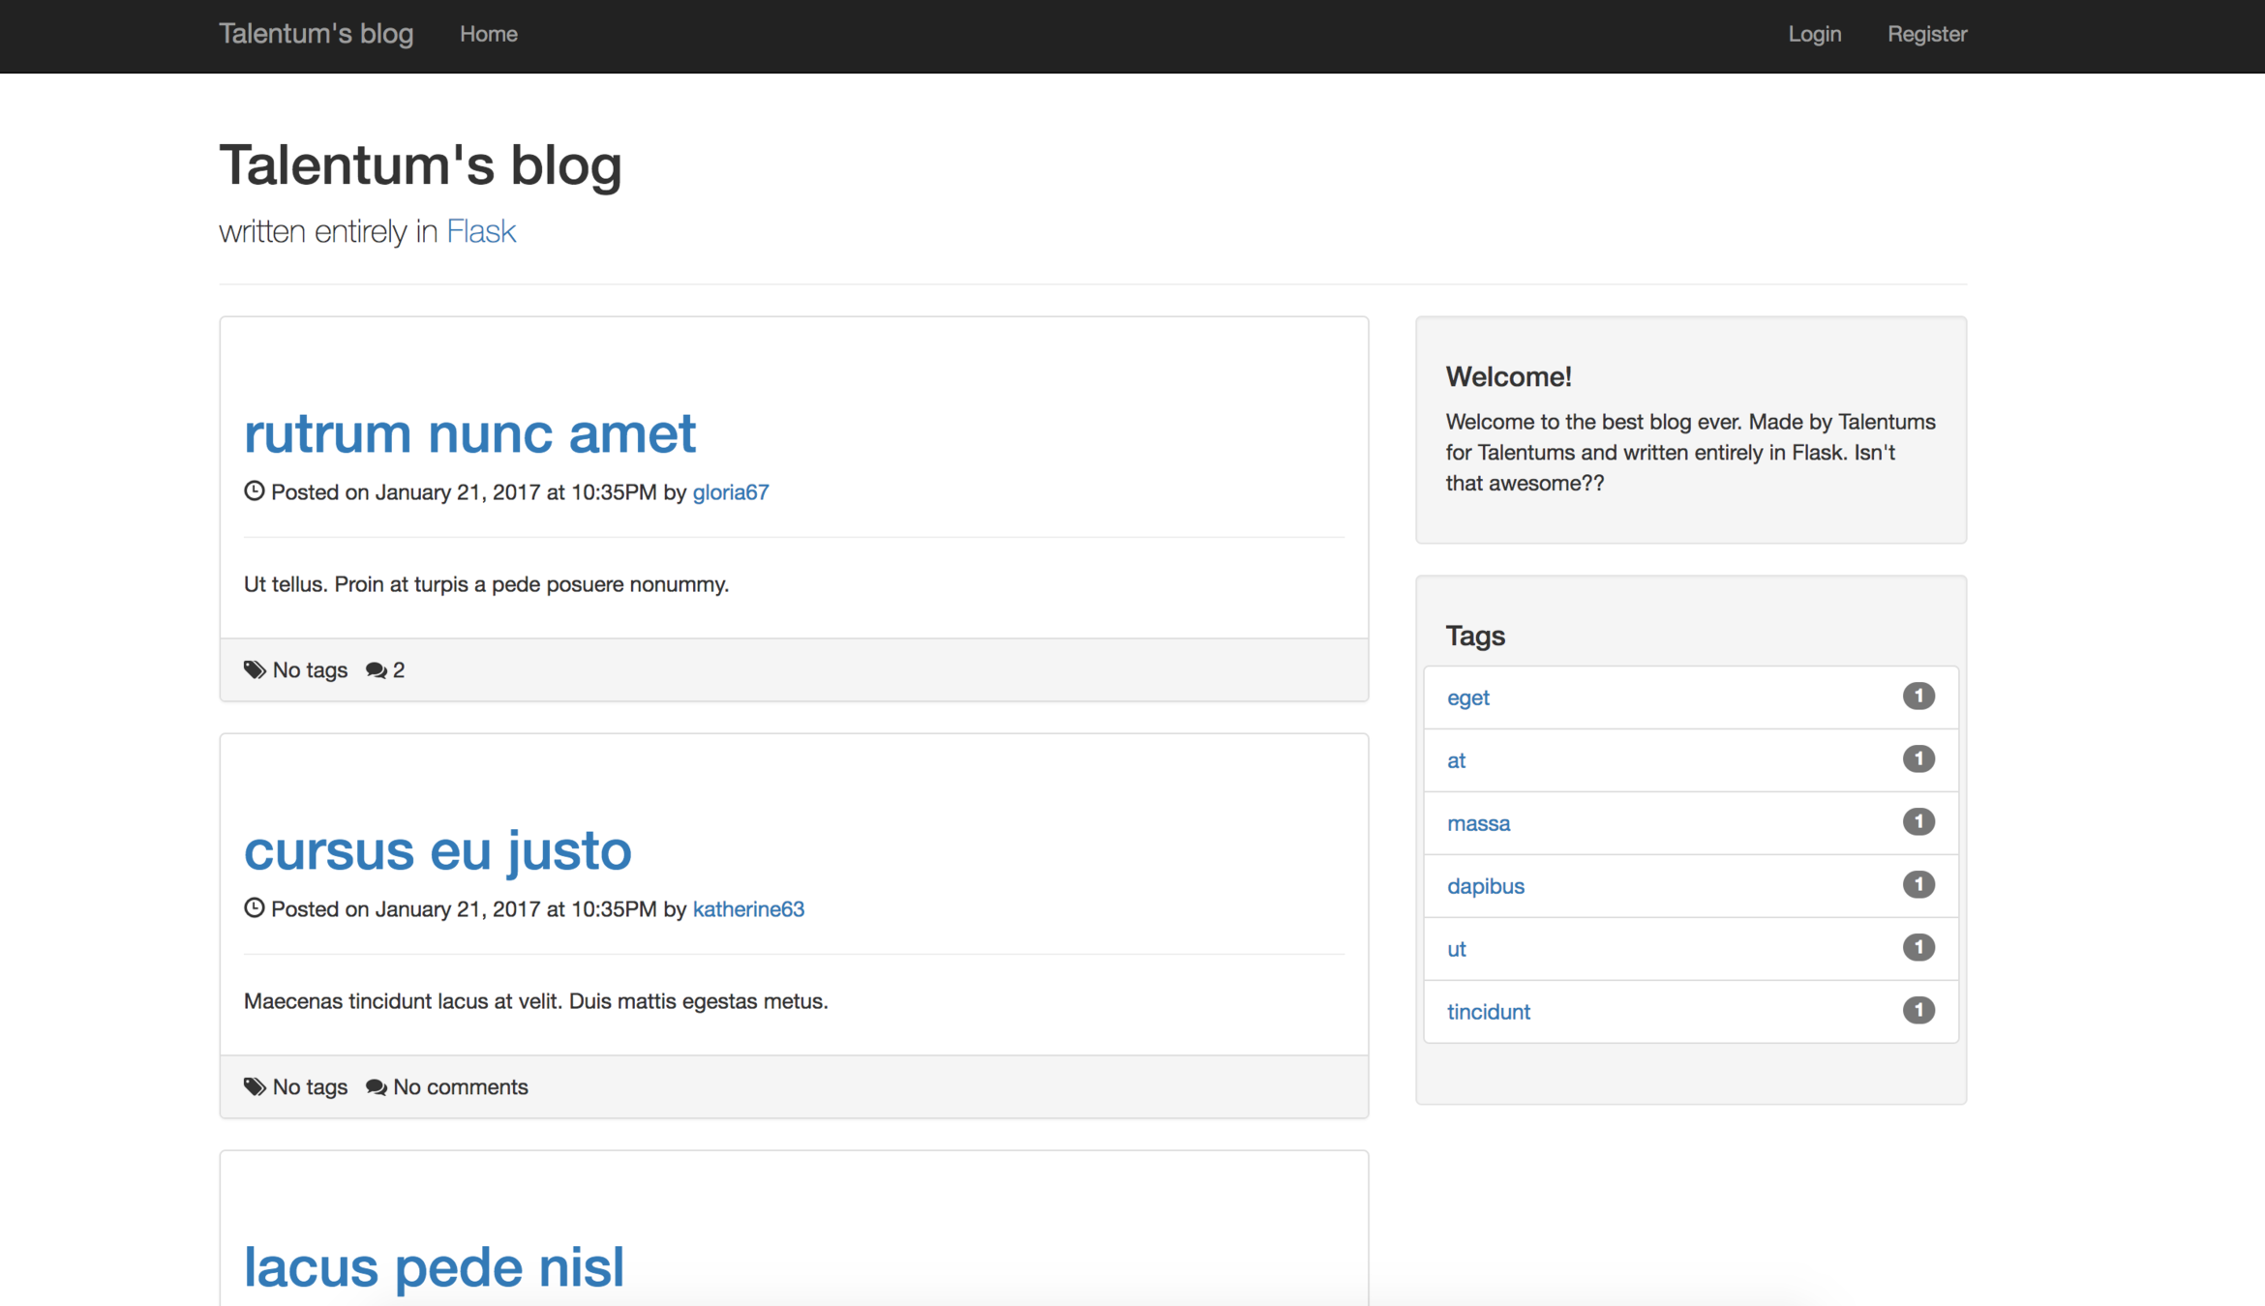Click tags icon in rutrum nunc amet footer
This screenshot has height=1306, width=2265.
point(255,669)
